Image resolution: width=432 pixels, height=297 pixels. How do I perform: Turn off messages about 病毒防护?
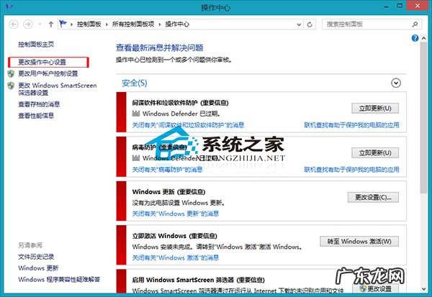tap(167, 169)
